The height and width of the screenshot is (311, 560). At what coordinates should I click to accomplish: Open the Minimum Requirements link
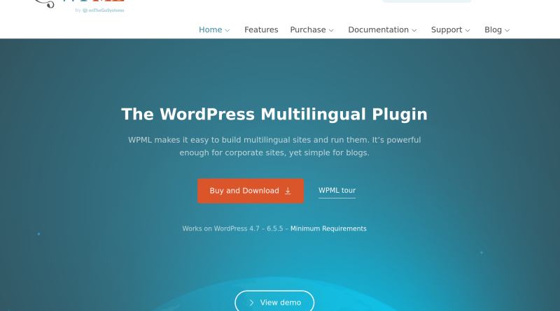pos(328,229)
